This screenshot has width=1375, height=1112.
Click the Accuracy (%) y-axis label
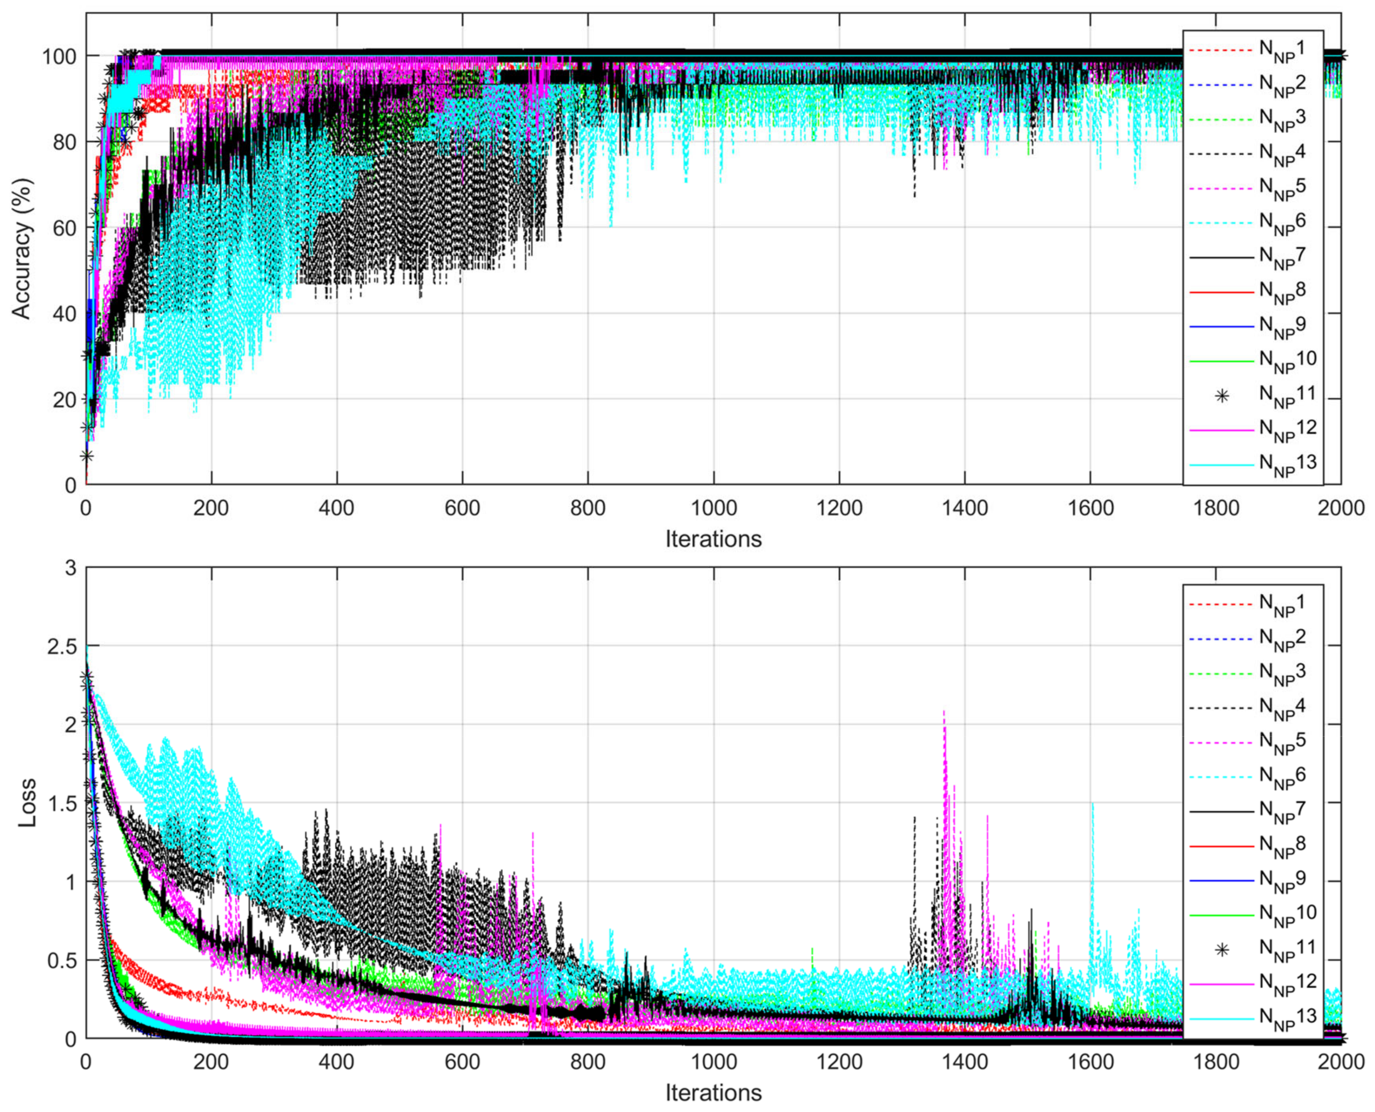tap(22, 249)
